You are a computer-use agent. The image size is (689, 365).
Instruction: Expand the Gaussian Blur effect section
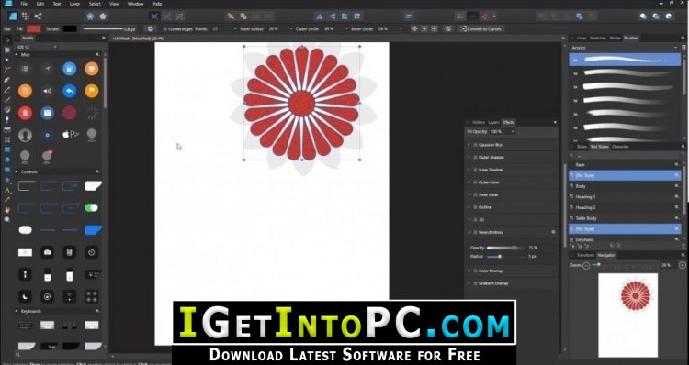(x=469, y=145)
